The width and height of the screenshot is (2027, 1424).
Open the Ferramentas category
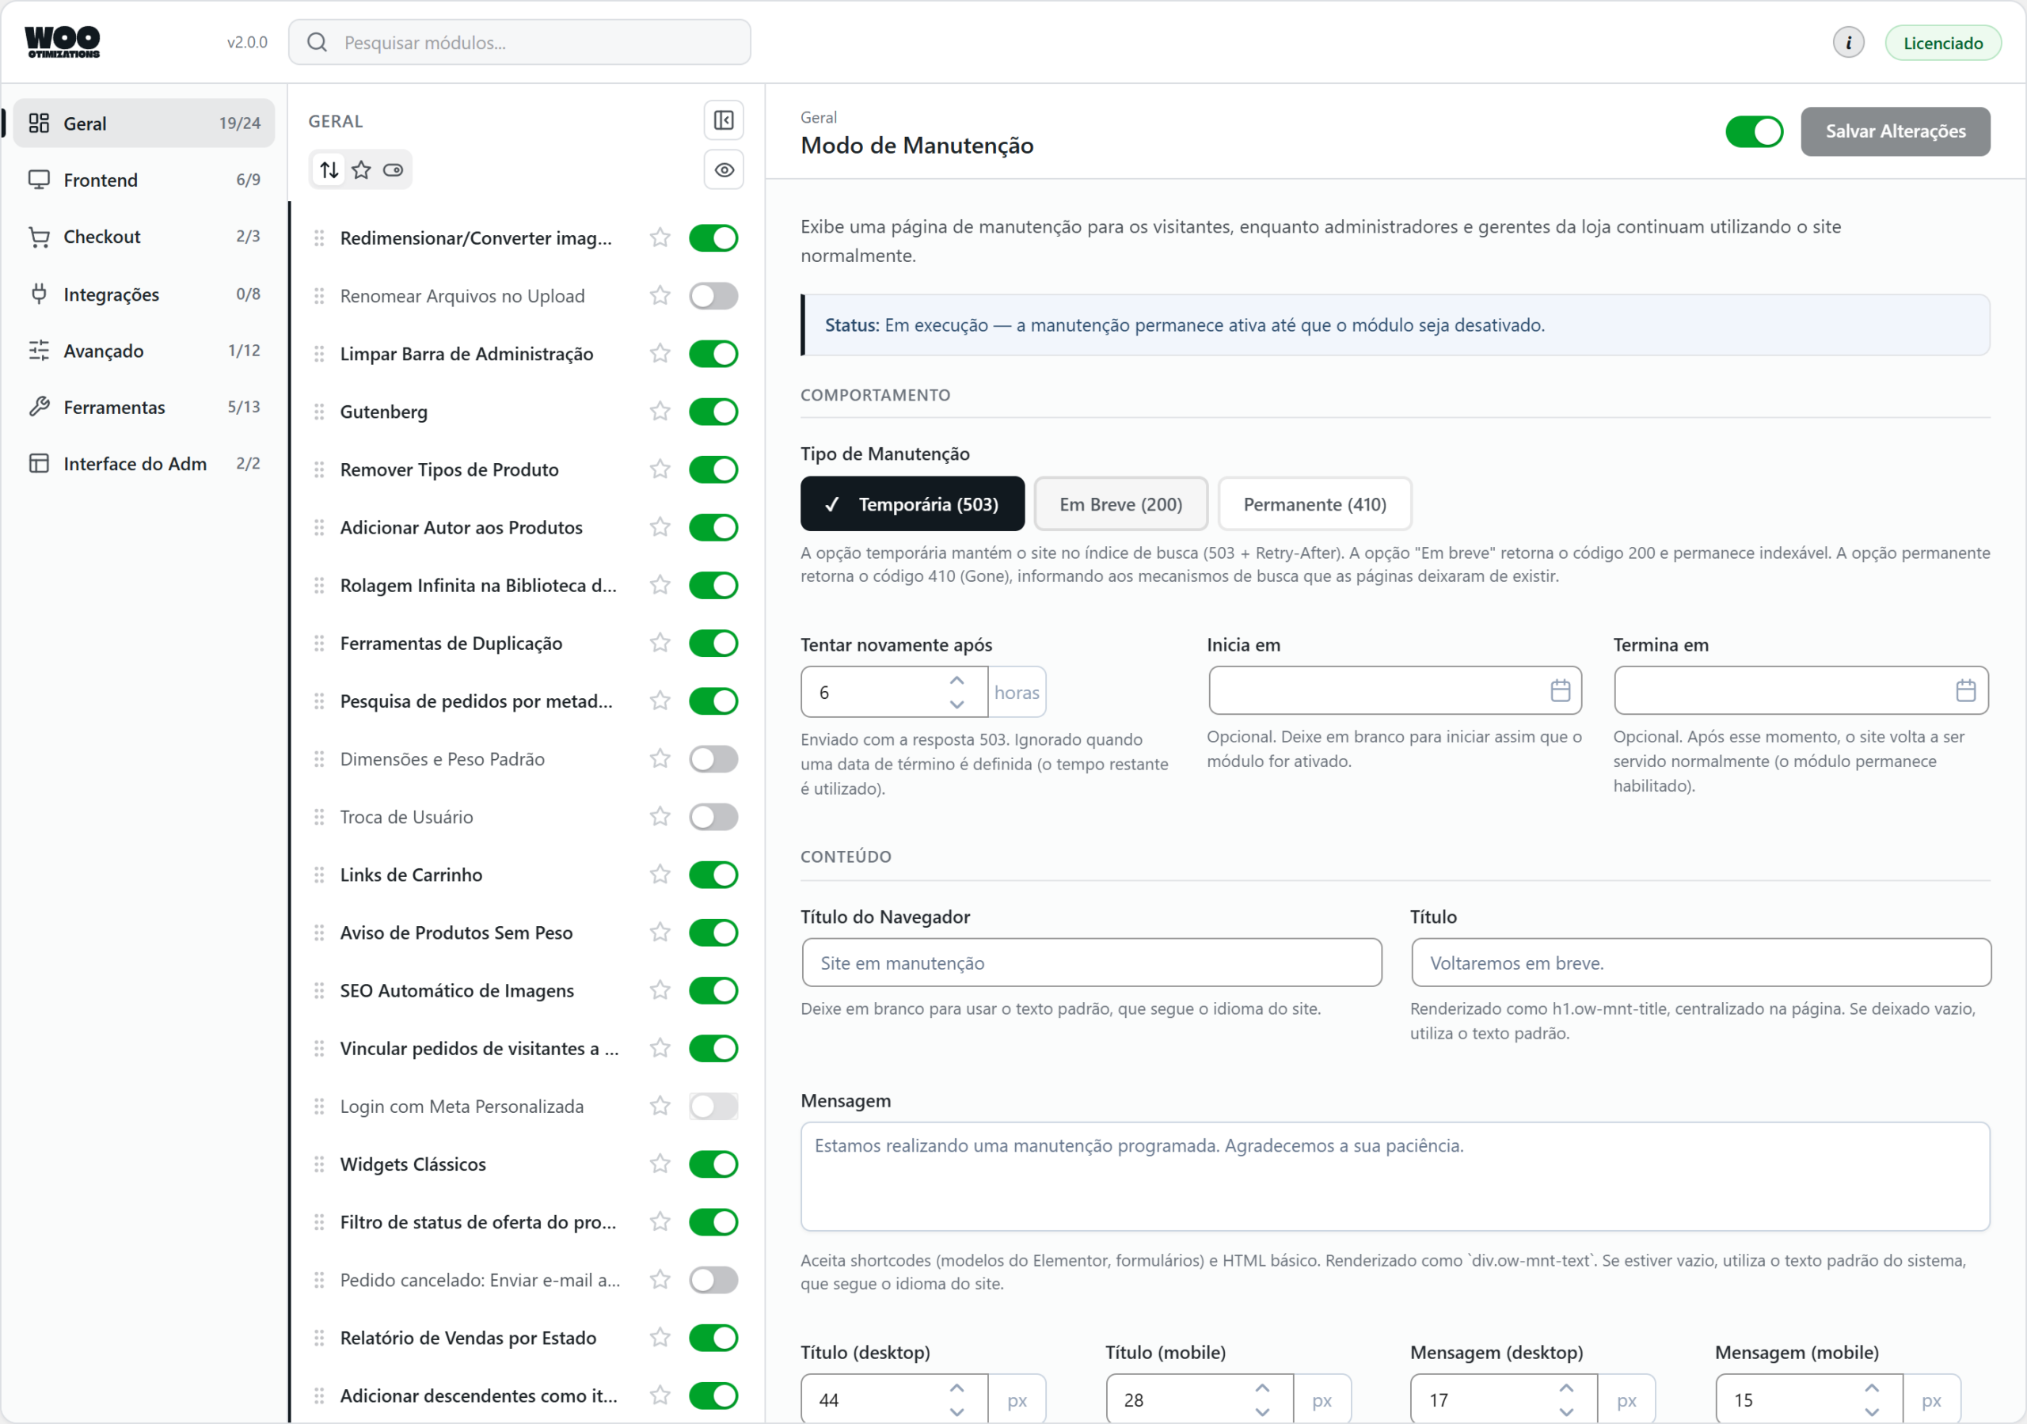tap(144, 407)
